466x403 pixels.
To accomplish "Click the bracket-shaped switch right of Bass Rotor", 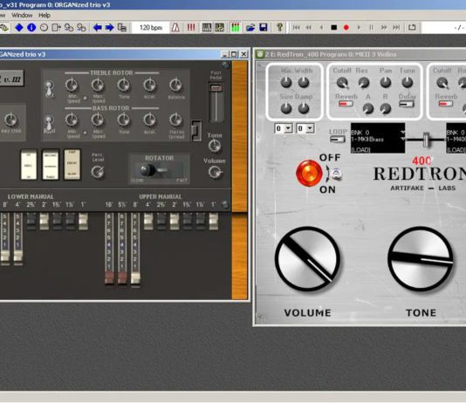I will pos(196,131).
